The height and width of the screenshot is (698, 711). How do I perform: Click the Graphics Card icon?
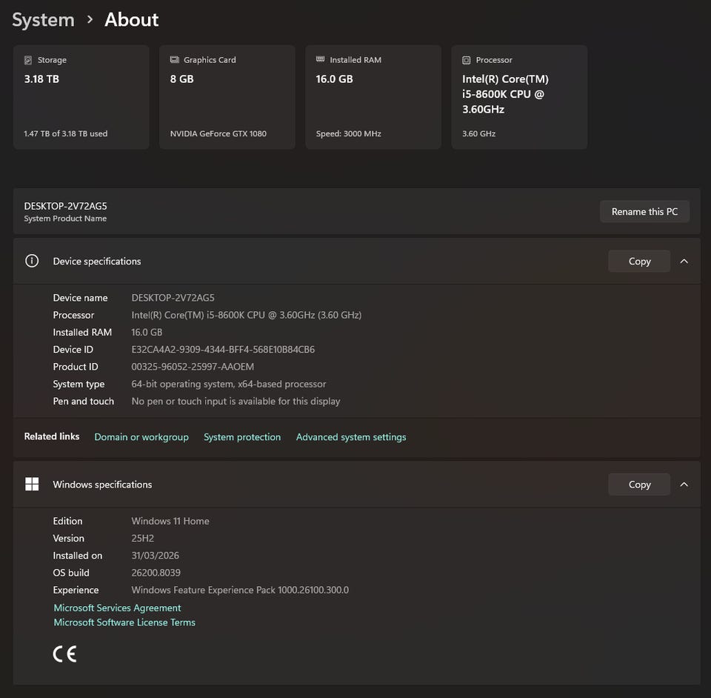[x=174, y=59]
